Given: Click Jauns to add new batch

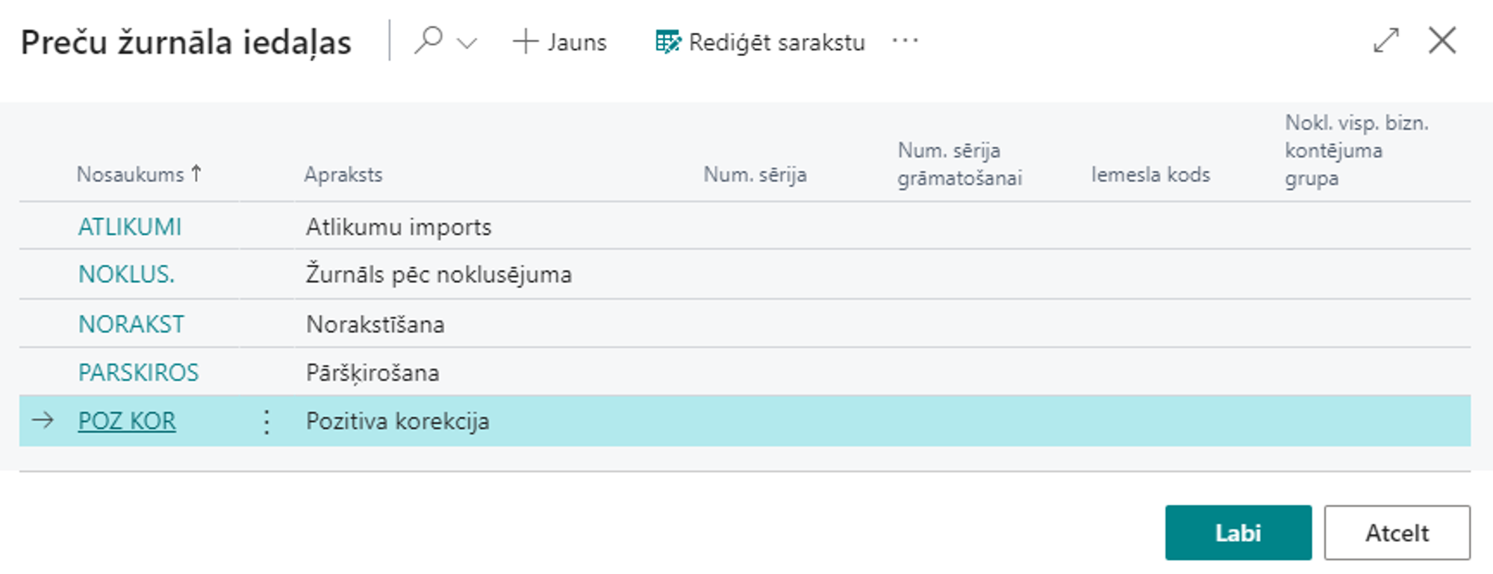Looking at the screenshot, I should click(560, 42).
